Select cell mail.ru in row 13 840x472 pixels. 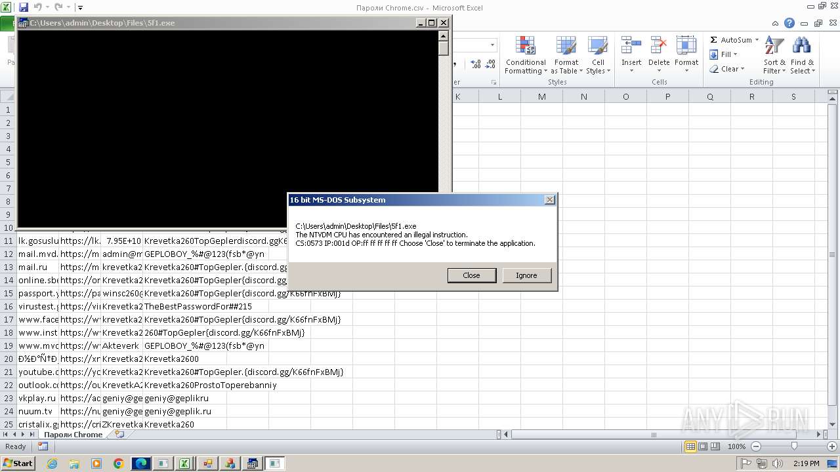pos(38,267)
